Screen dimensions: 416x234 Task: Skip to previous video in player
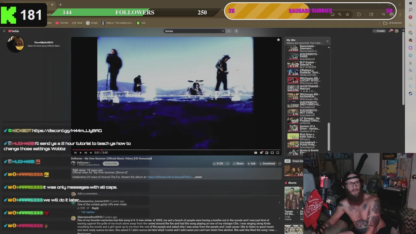[75, 153]
